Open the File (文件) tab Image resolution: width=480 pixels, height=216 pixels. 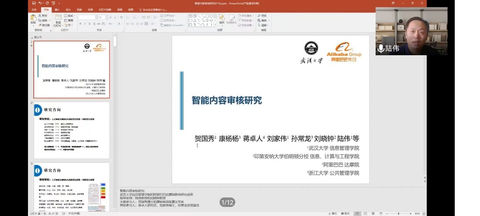click(34, 9)
